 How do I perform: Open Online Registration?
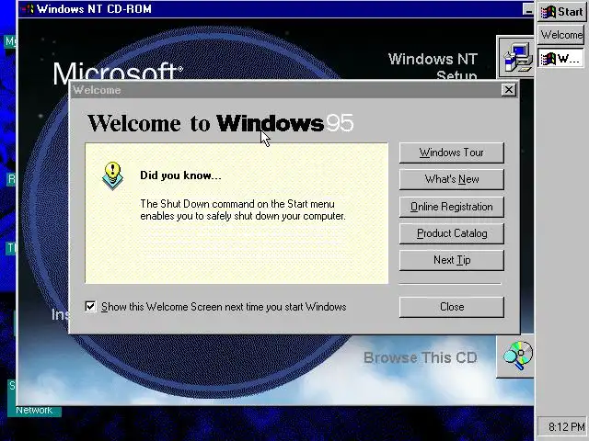click(x=452, y=207)
